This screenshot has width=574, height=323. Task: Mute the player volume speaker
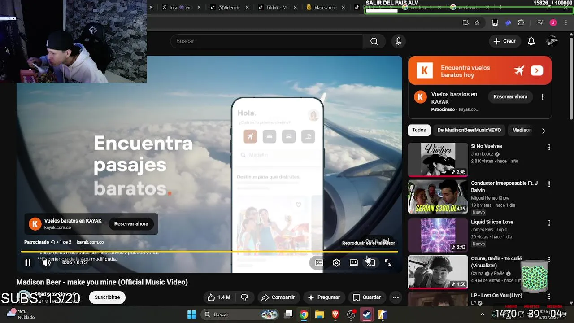(x=46, y=263)
